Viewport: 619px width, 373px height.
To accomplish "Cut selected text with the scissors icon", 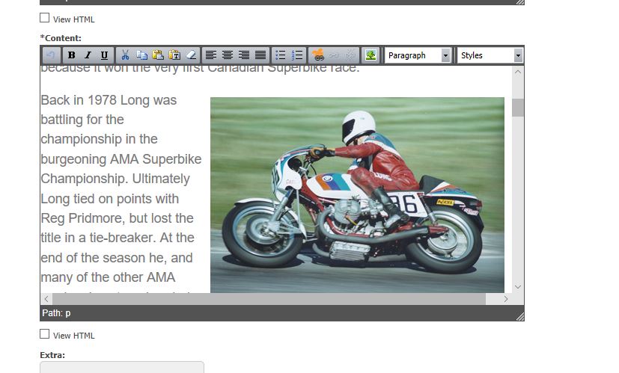I will click(x=125, y=55).
